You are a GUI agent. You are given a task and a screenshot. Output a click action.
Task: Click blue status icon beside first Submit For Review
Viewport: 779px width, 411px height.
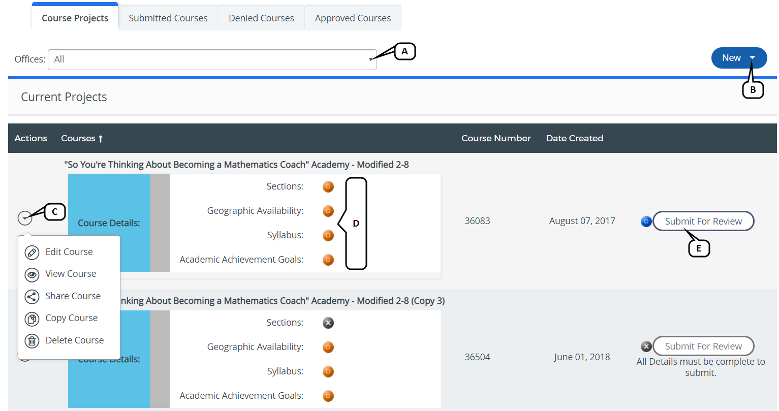pos(646,222)
